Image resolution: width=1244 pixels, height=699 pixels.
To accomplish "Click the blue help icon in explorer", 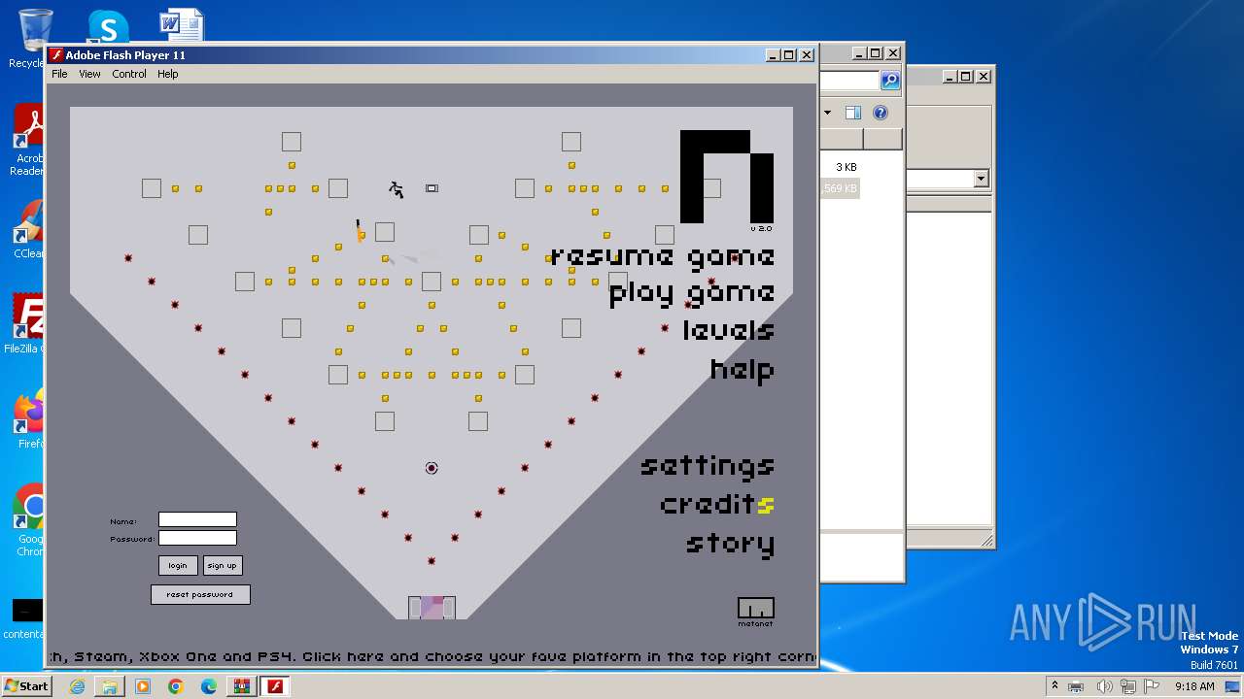I will click(x=881, y=113).
